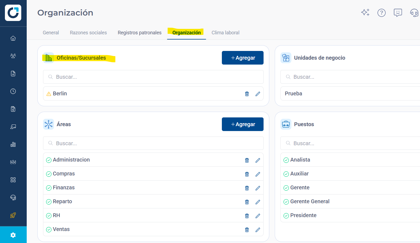420x243 pixels.
Task: Select the Prueba business unit row
Action: [x=350, y=93]
